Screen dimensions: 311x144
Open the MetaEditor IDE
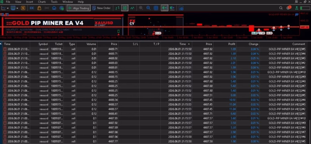point(32,8)
